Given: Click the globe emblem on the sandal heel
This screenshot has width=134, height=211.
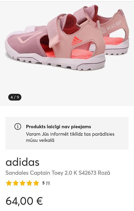Looking at the screenshot, I should [103, 30].
